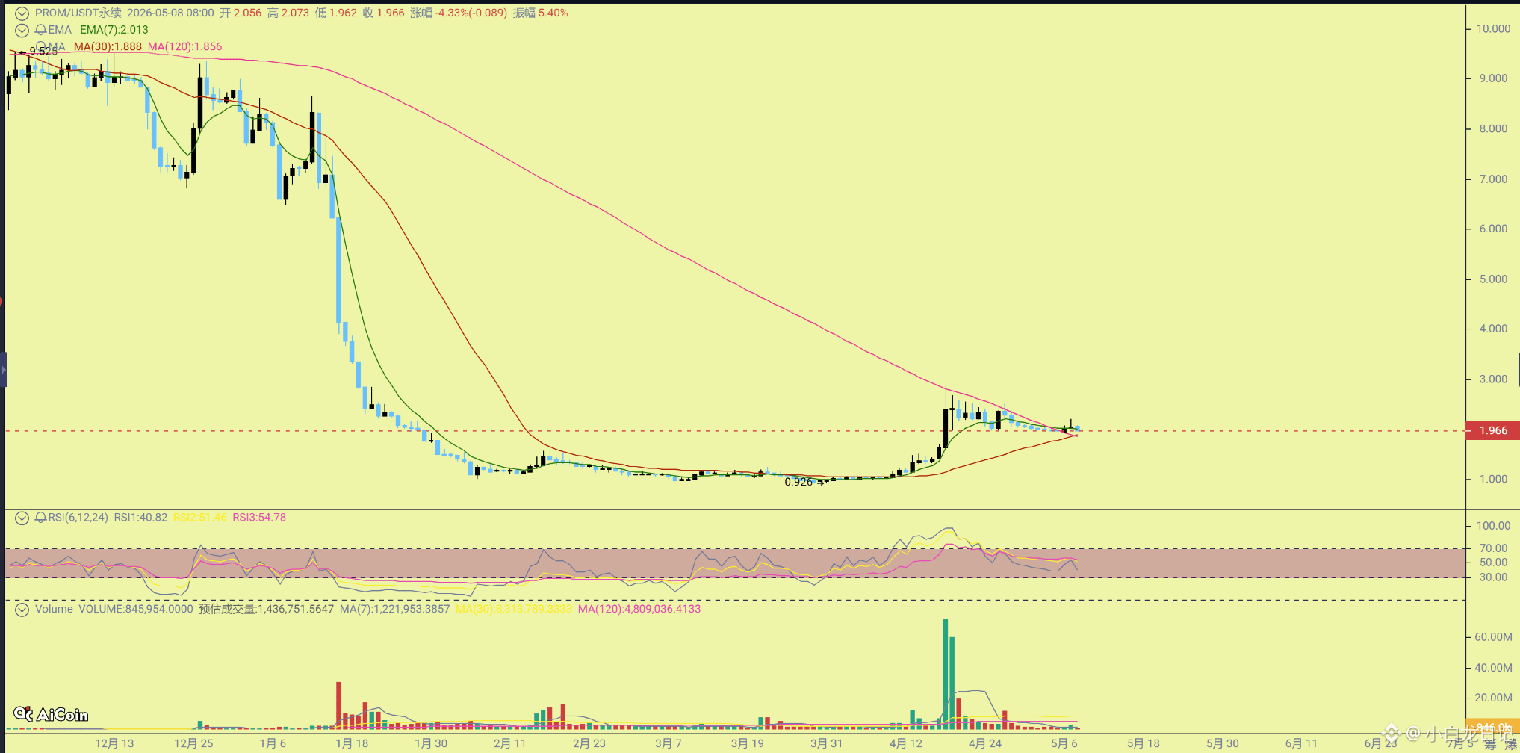The width and height of the screenshot is (1520, 753).
Task: Click the 涨幅 -4.33%(-0.089) change value
Action: 459,13
